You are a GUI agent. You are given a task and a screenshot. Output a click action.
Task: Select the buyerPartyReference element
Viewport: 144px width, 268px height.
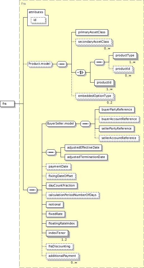point(117,109)
